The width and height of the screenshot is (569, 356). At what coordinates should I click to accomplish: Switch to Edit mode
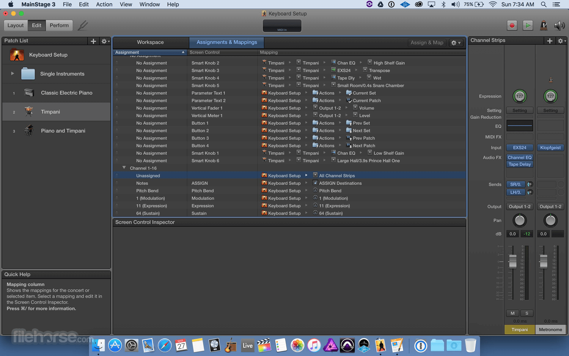pos(36,25)
